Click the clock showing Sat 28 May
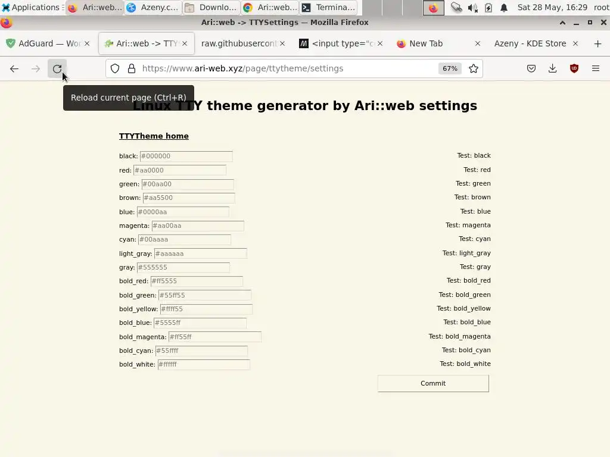The image size is (610, 457). coord(552,7)
